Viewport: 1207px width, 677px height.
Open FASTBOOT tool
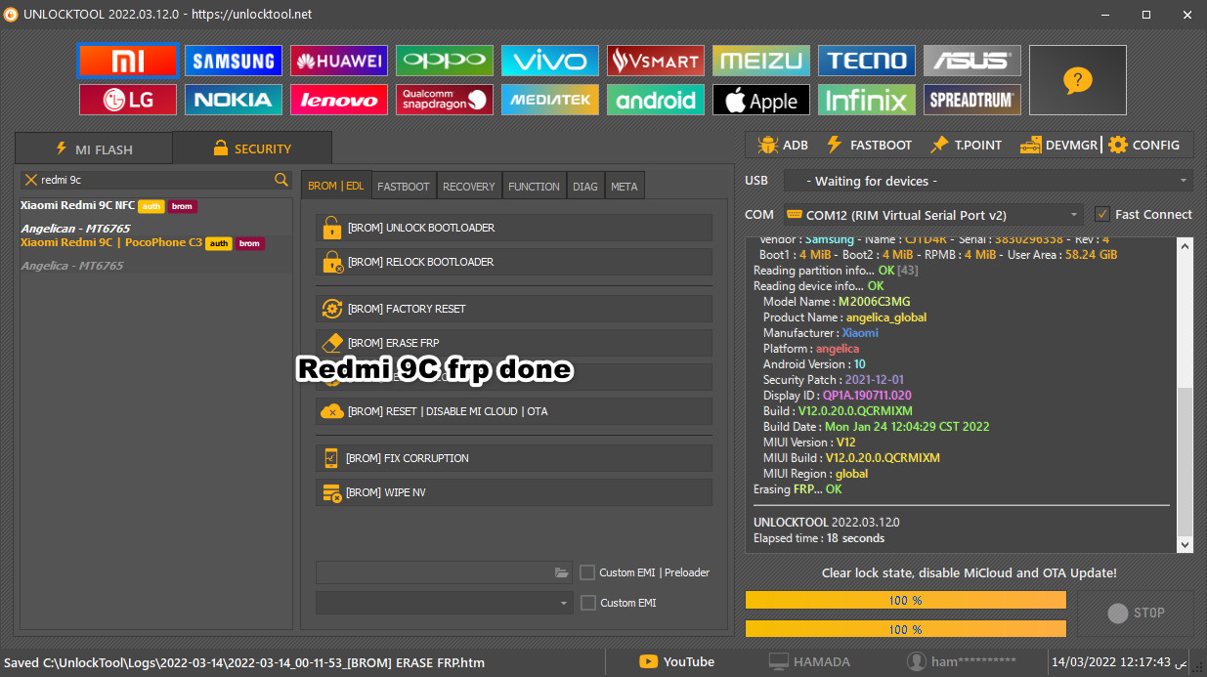(869, 145)
